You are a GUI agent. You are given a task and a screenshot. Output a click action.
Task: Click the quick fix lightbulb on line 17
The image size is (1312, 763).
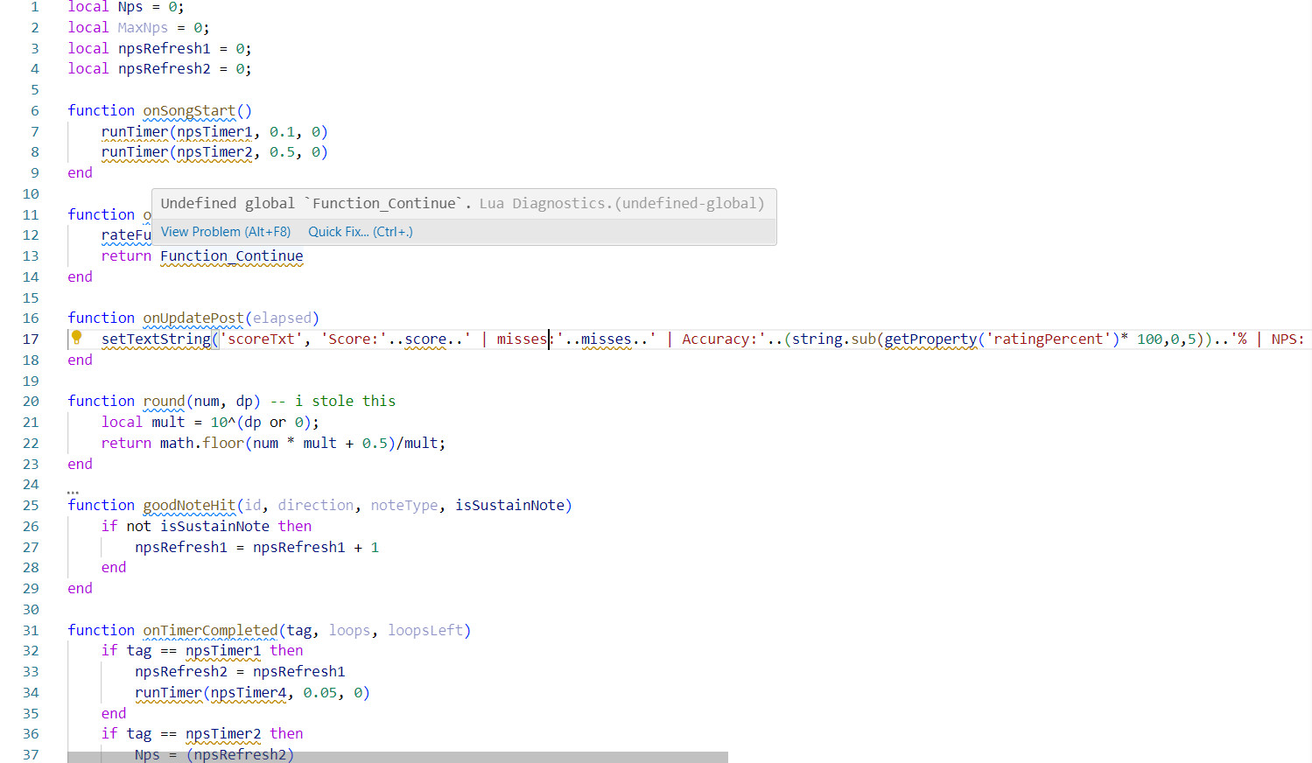point(75,339)
